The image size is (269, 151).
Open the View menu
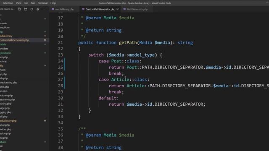(18, 3)
